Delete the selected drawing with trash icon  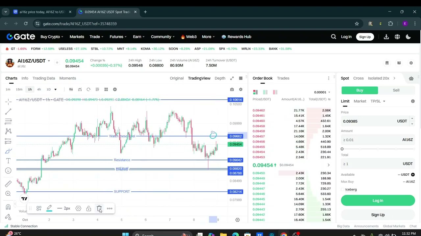99,208
